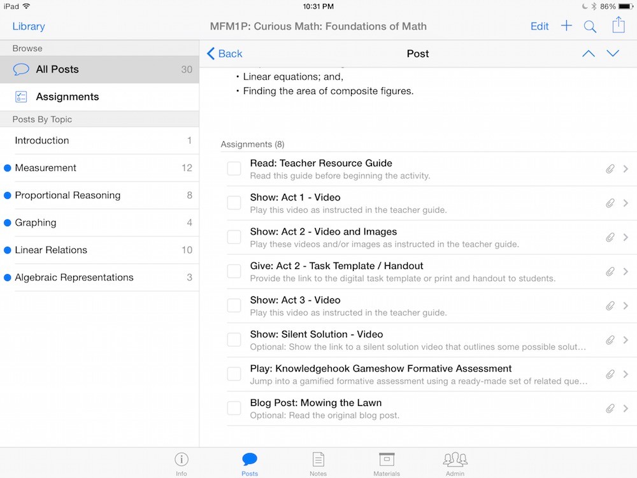Mark Blog Post: Mowing the Lawn complete
The width and height of the screenshot is (637, 478).
pyautogui.click(x=234, y=409)
